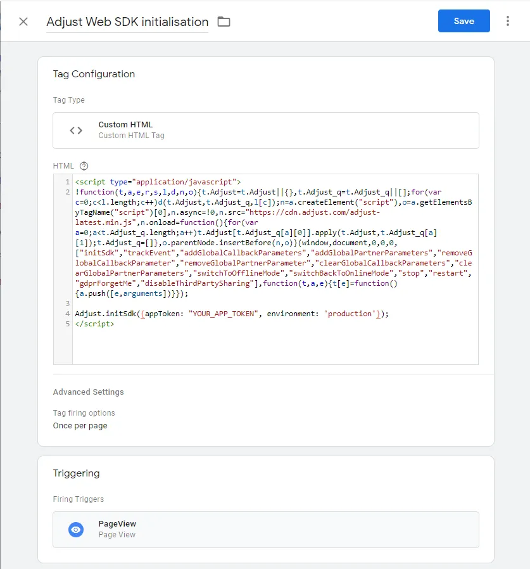Click the YOUR_APP_TOKEN string in the code
Viewport: 530px width, 569px height.
[x=223, y=314]
